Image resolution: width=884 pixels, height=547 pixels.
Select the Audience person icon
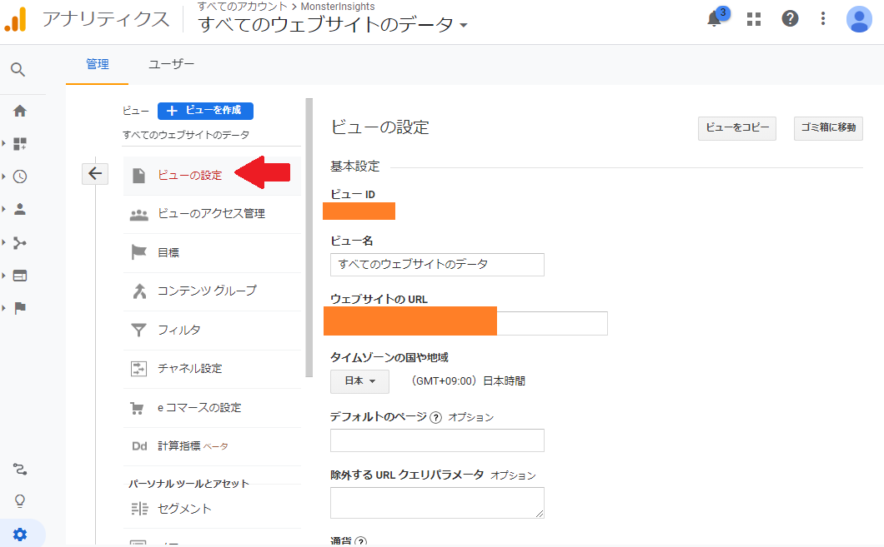pyautogui.click(x=18, y=209)
